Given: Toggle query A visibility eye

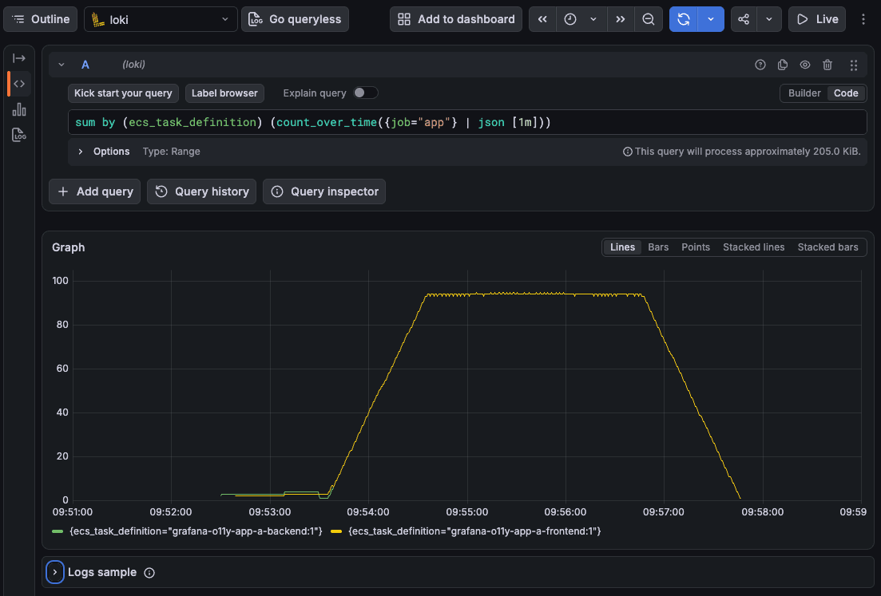Looking at the screenshot, I should click(x=805, y=65).
